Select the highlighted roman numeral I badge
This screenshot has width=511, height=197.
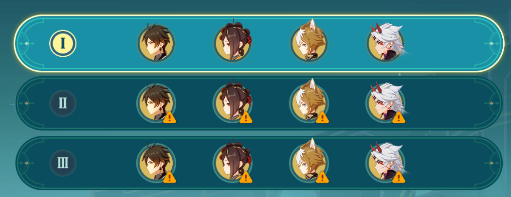[63, 43]
